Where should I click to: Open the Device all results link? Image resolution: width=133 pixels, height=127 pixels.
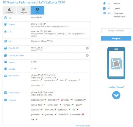[x=83, y=126]
